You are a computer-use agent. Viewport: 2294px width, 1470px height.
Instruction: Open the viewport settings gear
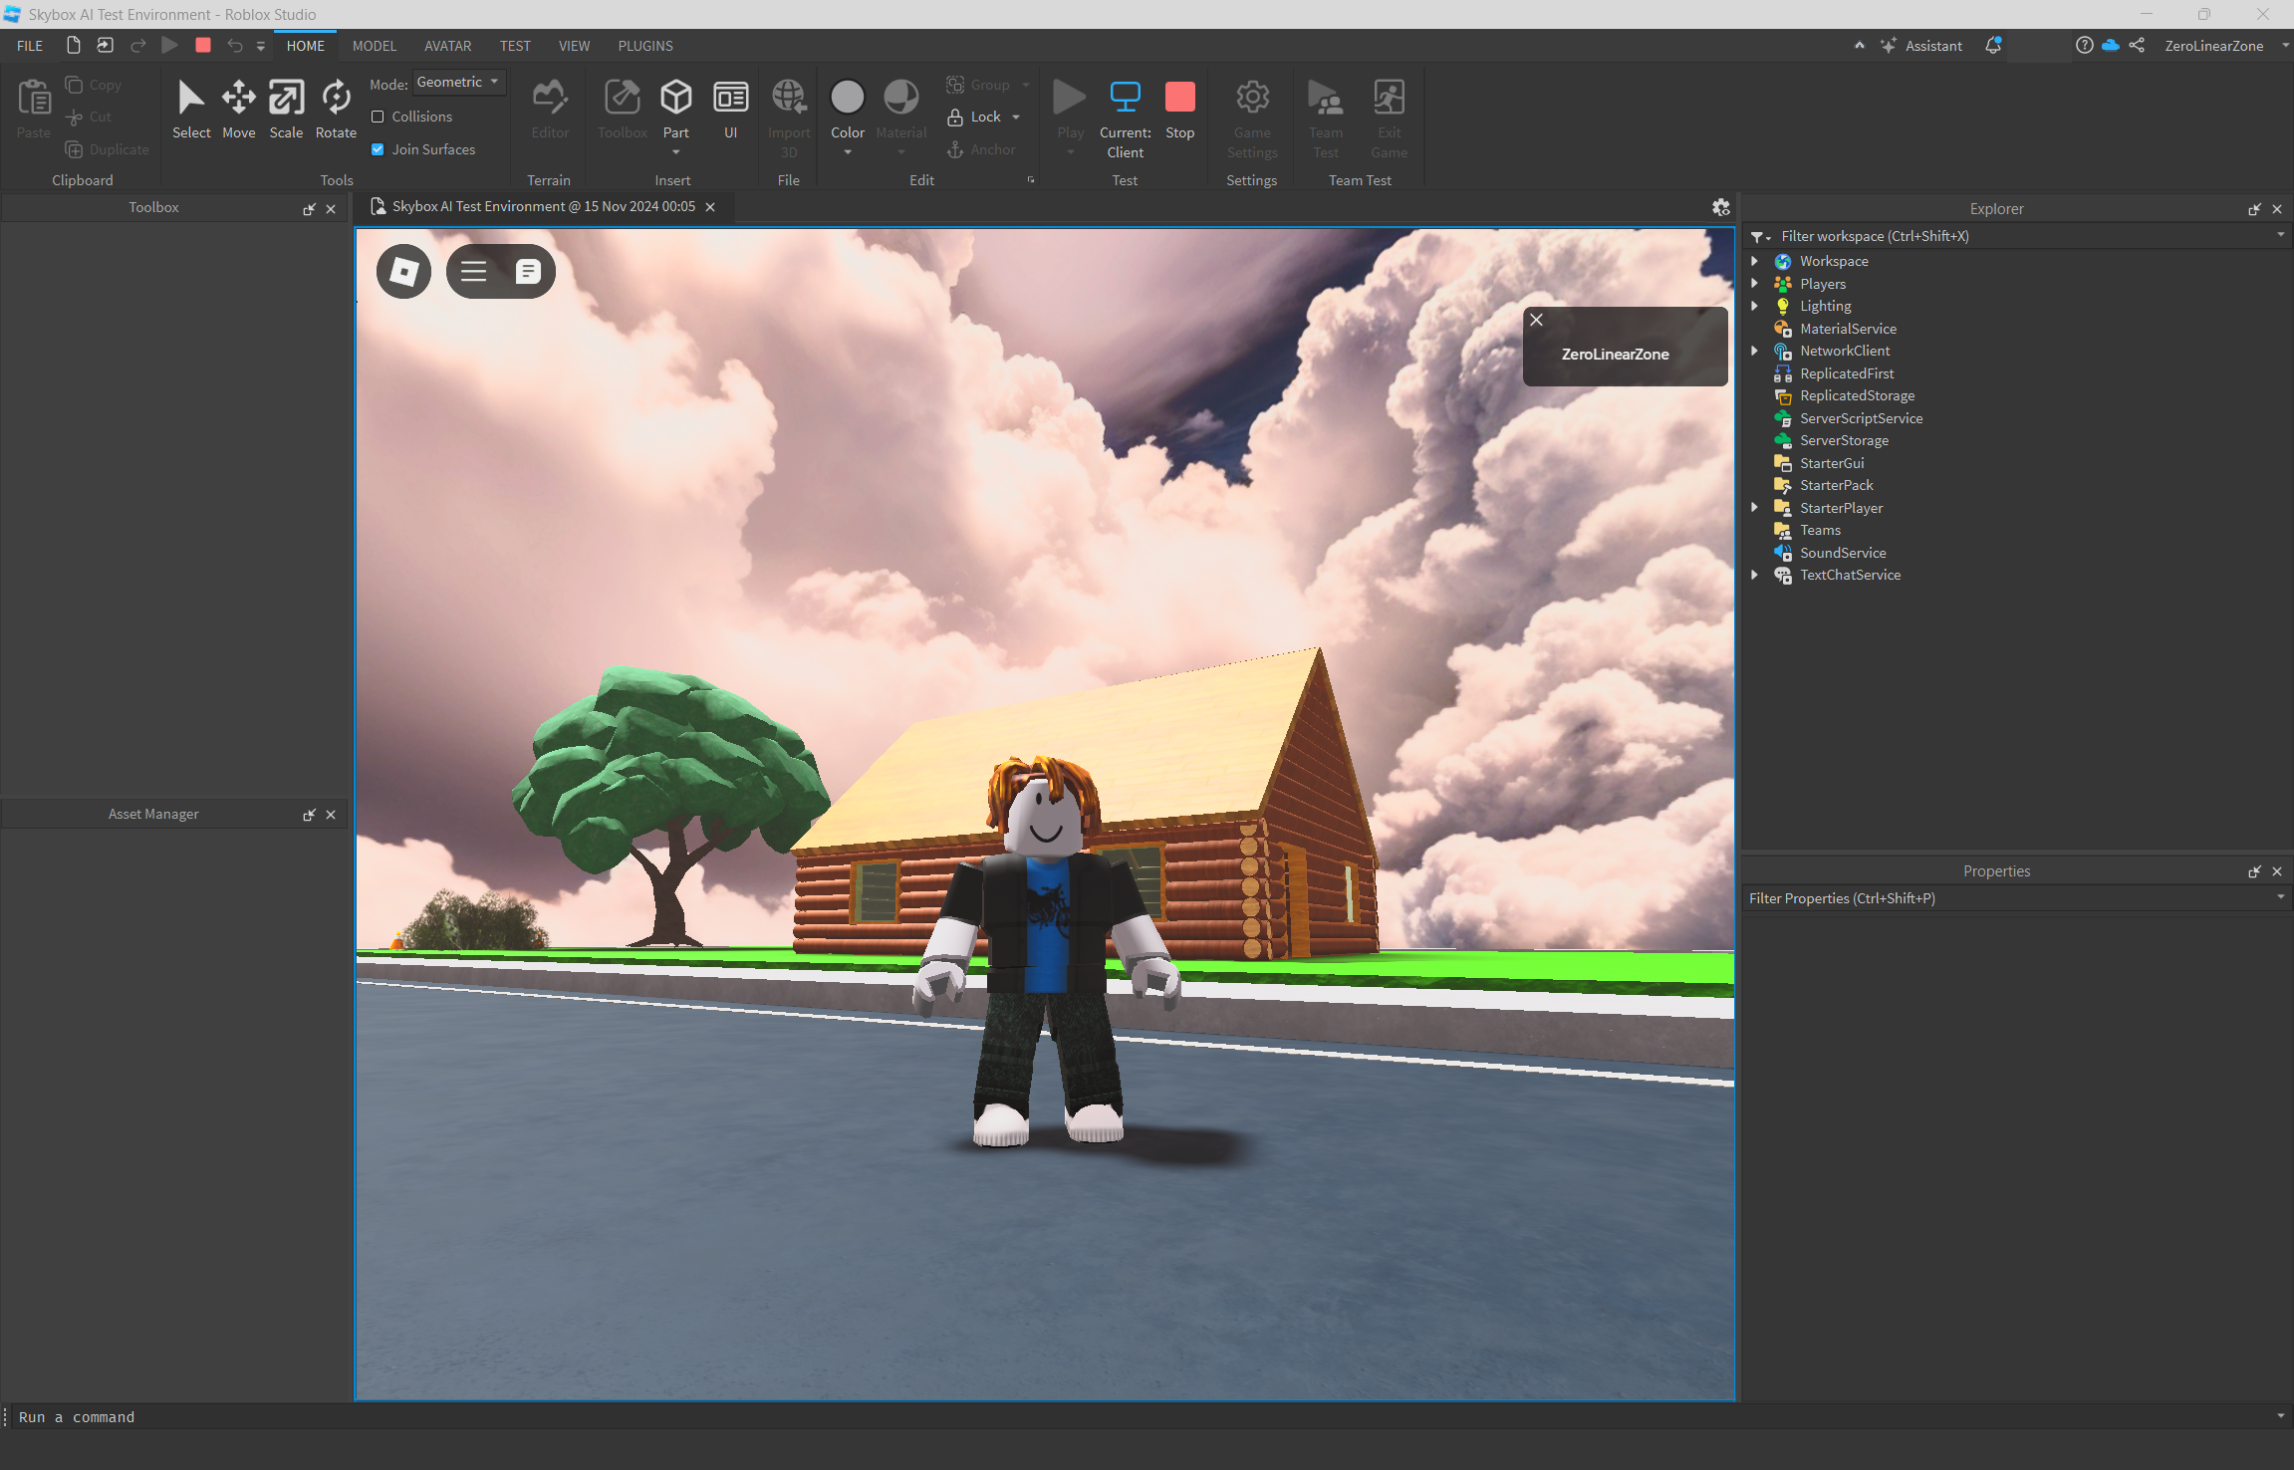tap(1720, 207)
